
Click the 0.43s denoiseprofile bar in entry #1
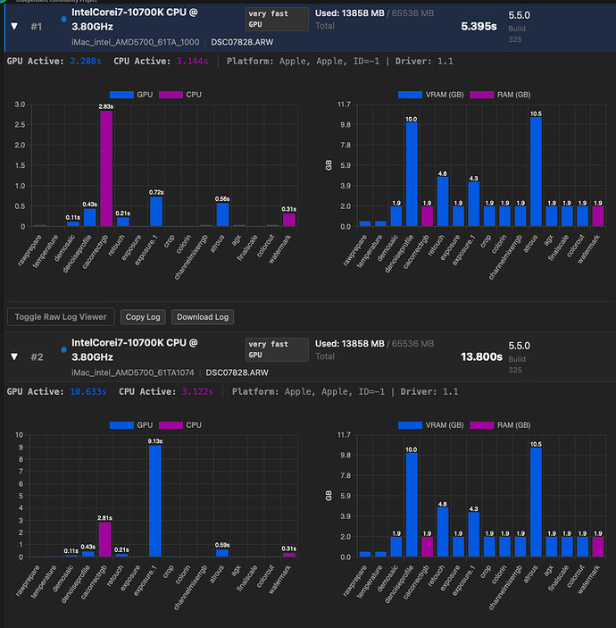click(x=89, y=217)
